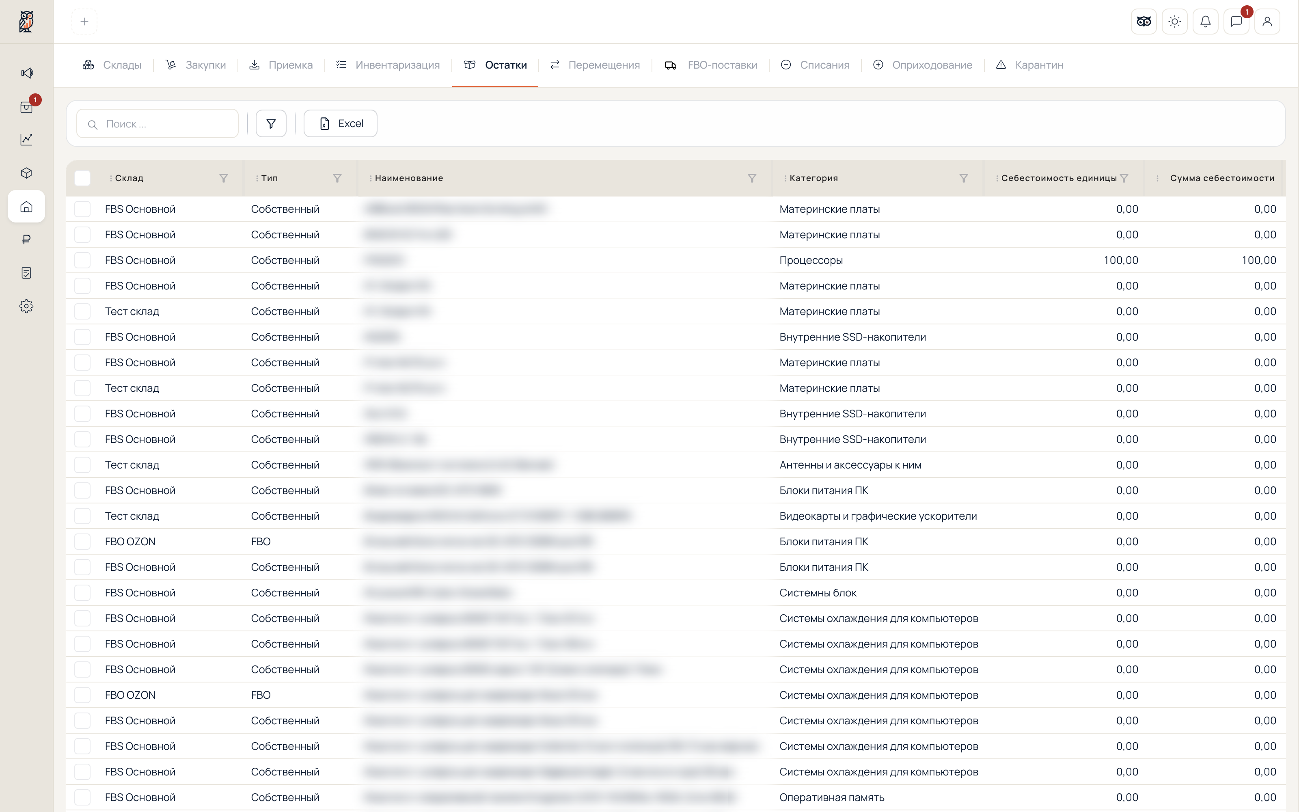Switch to the Закупки tab

(x=195, y=65)
